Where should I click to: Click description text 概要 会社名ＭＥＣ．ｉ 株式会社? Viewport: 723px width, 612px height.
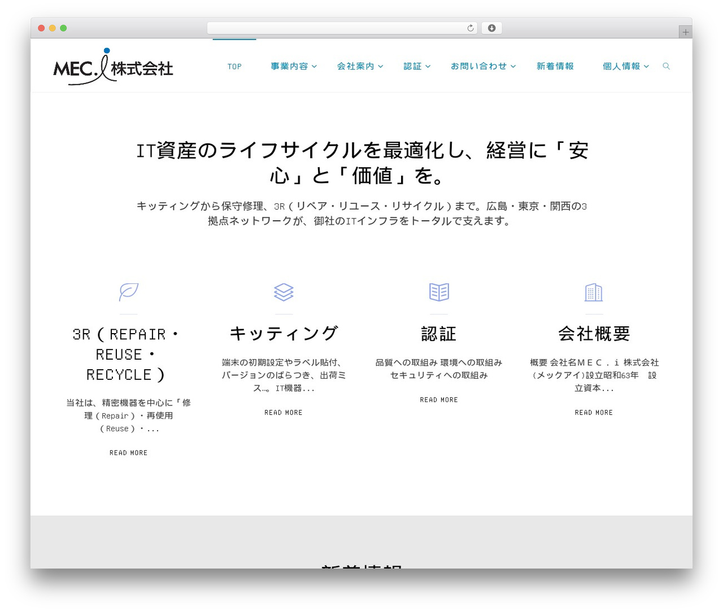pos(594,375)
